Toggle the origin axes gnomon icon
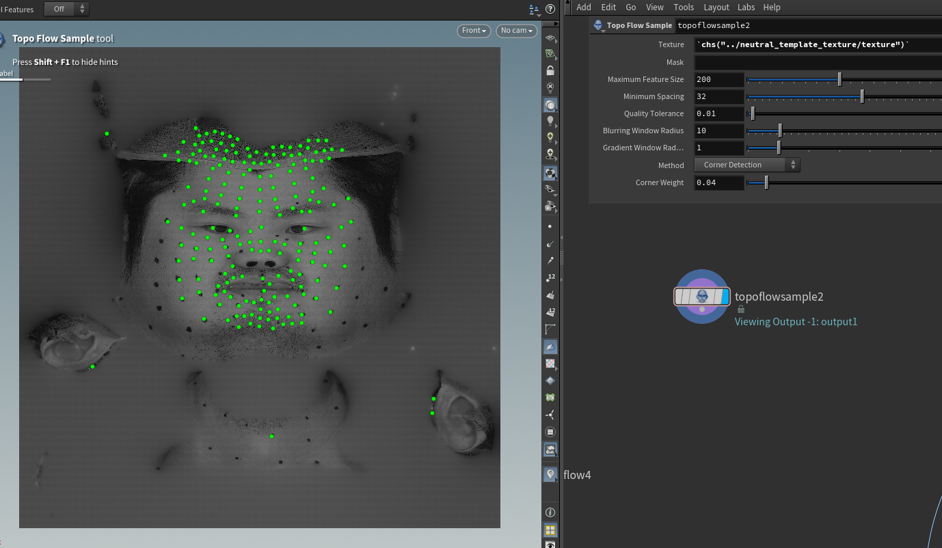 tap(550, 415)
